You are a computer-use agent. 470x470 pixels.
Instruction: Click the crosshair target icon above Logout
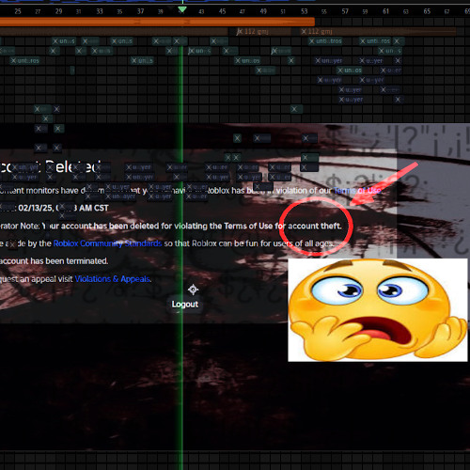[x=193, y=290]
